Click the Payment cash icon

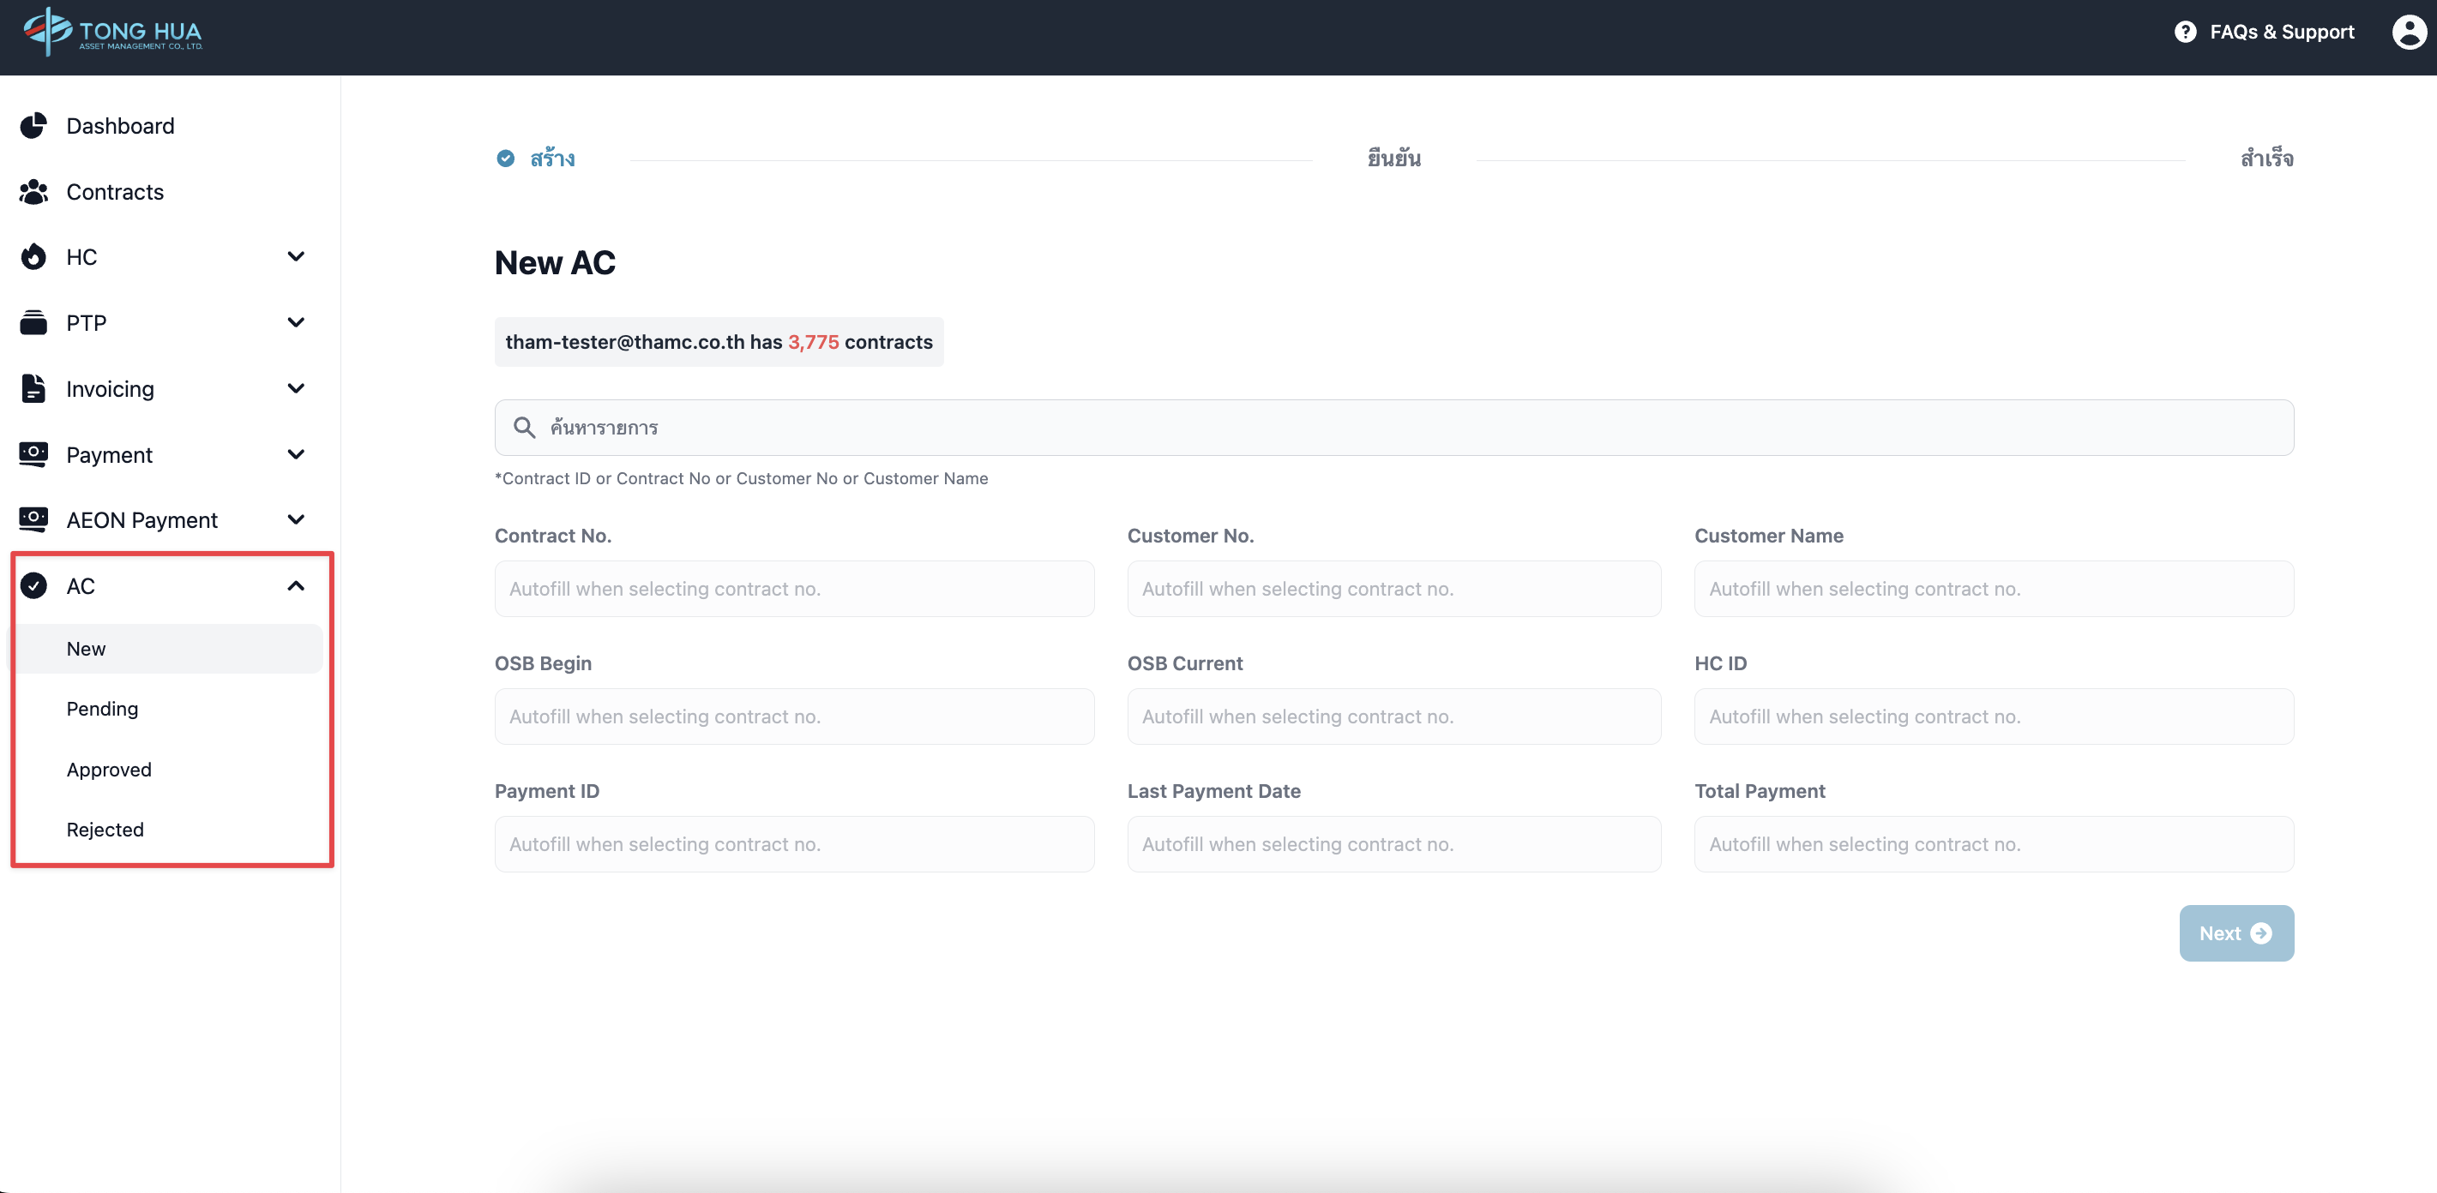click(x=33, y=455)
